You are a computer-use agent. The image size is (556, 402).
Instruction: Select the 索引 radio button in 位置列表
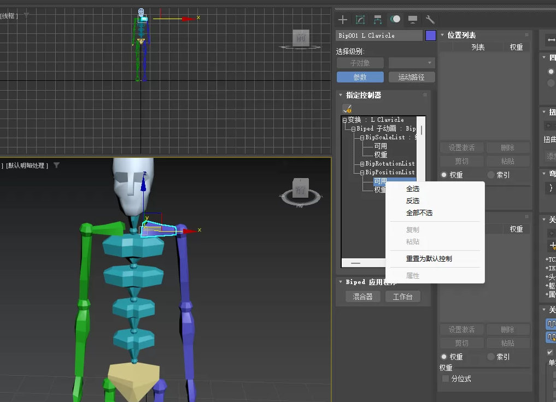click(x=491, y=175)
